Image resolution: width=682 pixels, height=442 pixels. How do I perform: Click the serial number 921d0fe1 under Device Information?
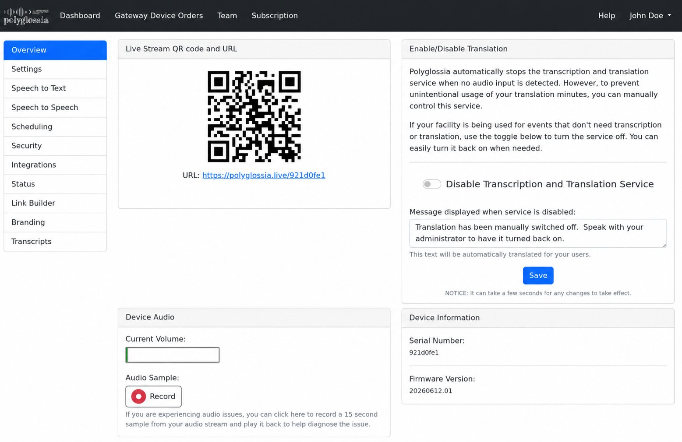[x=424, y=353]
